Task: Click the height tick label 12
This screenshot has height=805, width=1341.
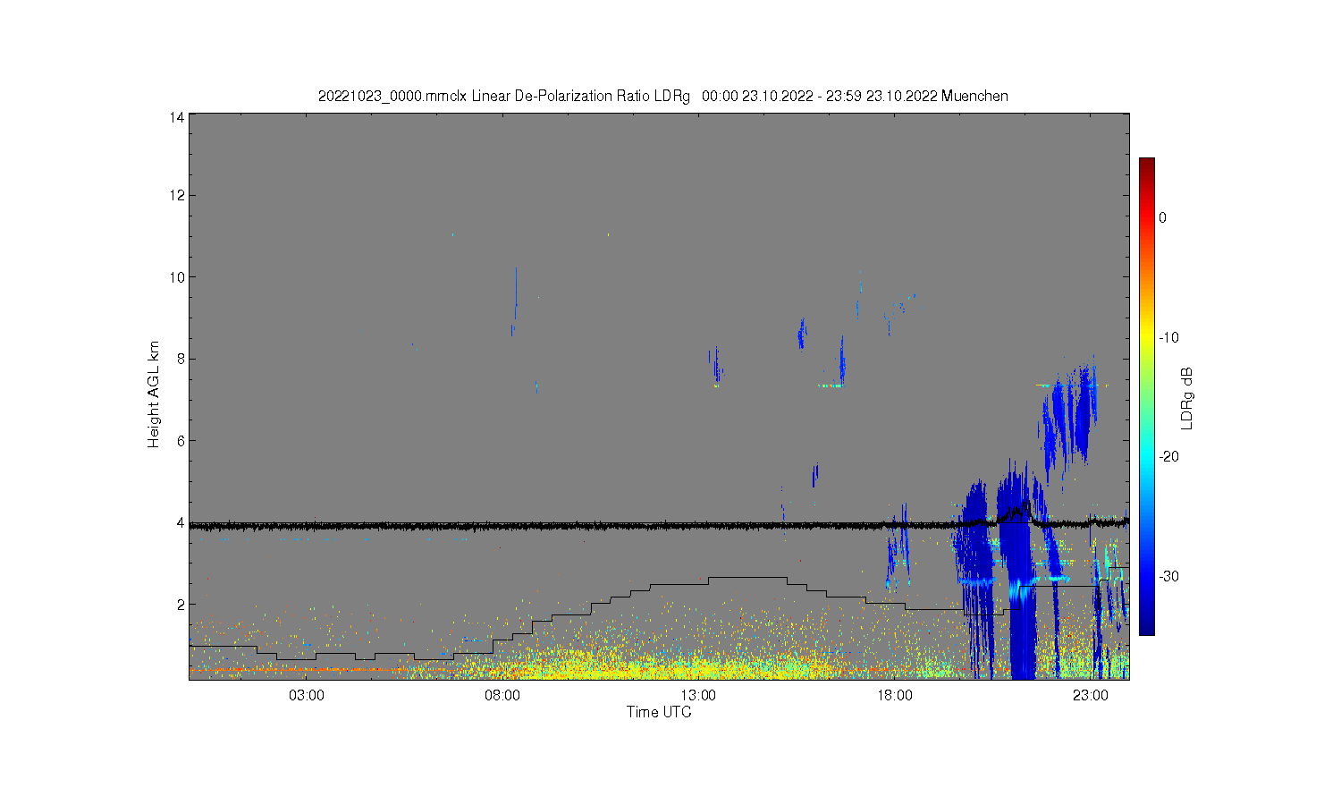Action: [177, 195]
